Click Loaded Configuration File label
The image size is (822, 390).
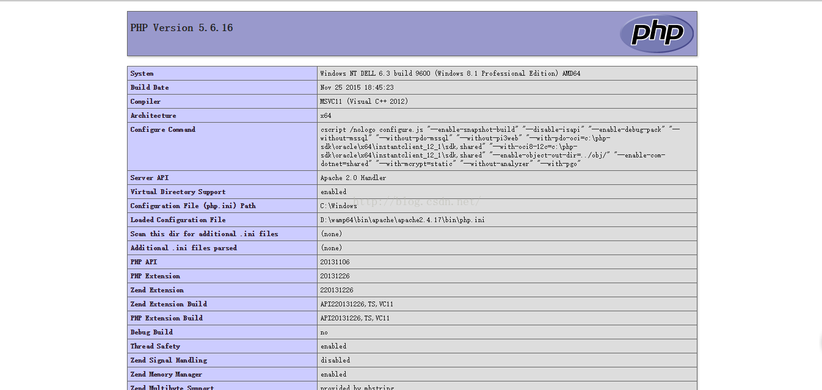click(x=178, y=220)
